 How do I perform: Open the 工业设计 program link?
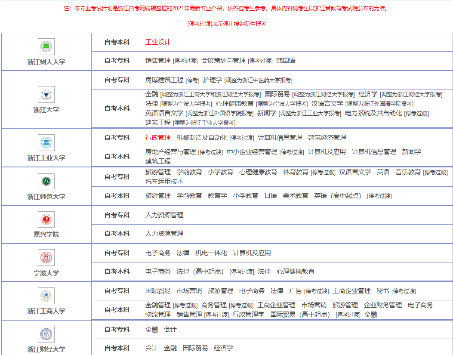tap(157, 42)
